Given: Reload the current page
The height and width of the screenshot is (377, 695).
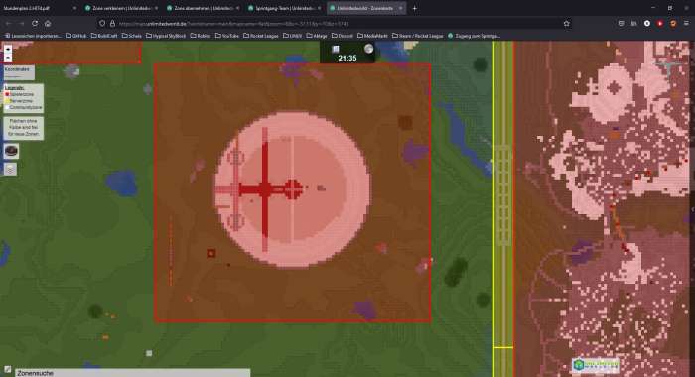Looking at the screenshot, I should (x=35, y=24).
